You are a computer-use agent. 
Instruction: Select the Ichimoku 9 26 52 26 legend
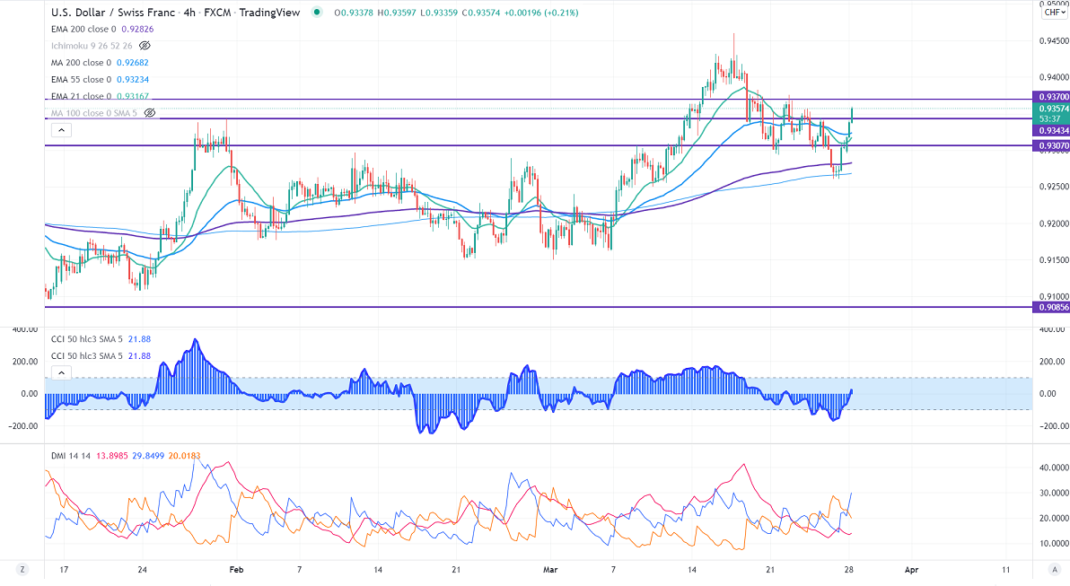click(92, 46)
